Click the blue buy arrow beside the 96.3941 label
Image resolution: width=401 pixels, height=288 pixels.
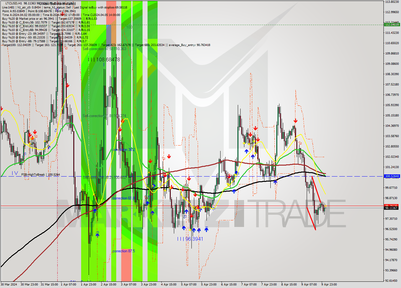pyautogui.click(x=183, y=228)
